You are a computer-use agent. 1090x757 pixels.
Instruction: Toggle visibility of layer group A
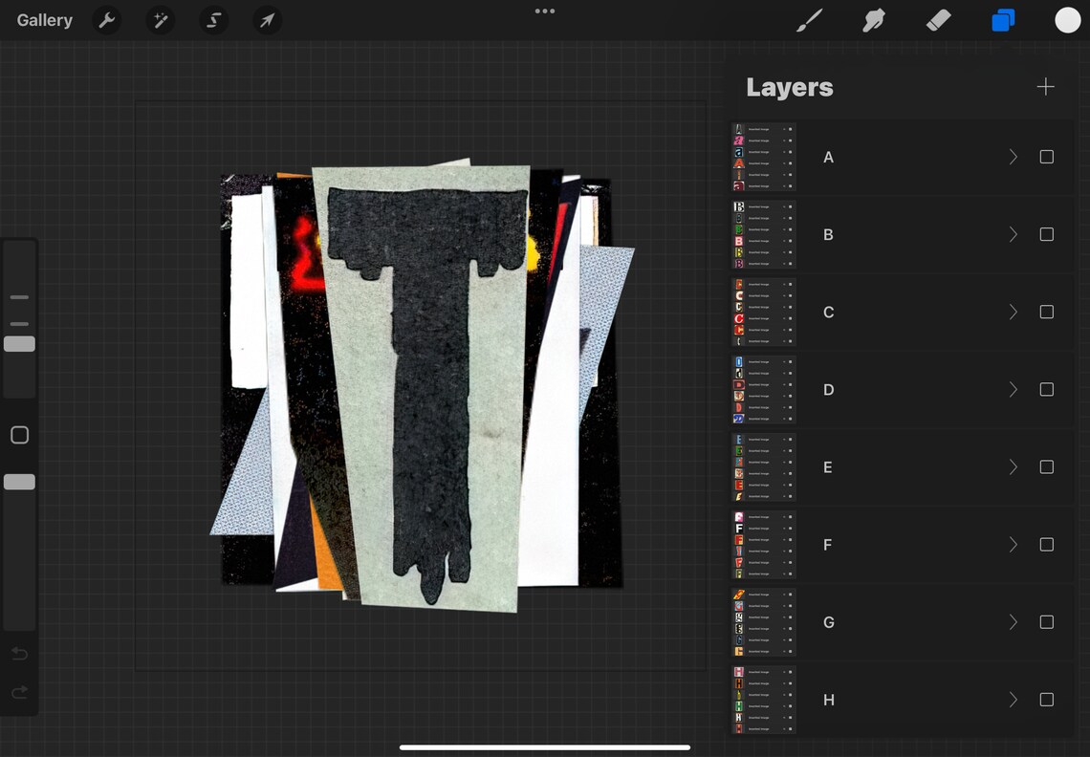1046,157
